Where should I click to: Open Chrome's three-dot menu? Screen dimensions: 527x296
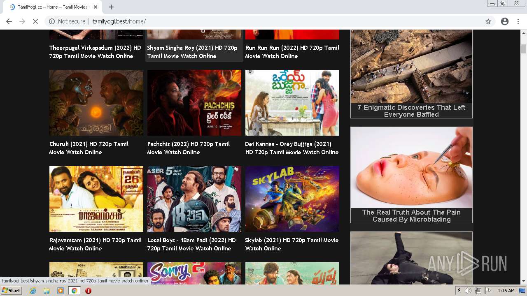(518, 21)
